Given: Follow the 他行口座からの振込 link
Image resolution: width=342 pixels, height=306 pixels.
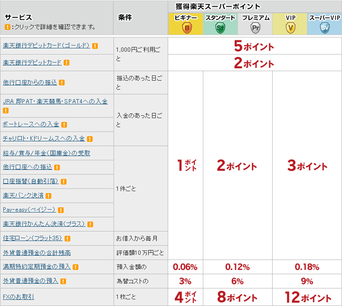Looking at the screenshot, I should coord(30,83).
